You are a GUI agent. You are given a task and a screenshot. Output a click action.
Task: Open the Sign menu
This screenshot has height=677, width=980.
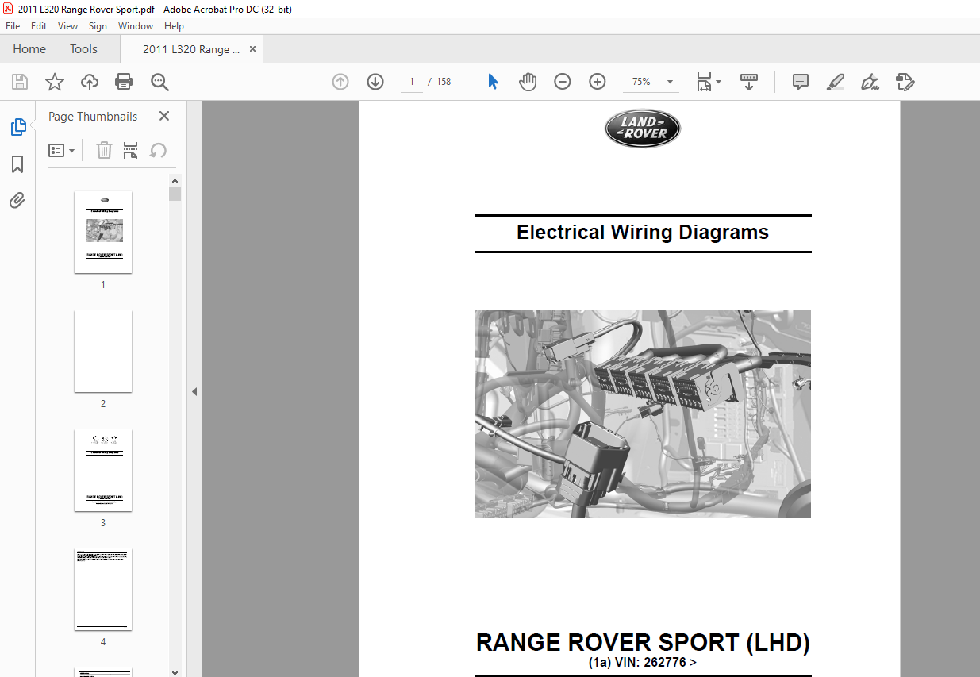[x=98, y=26]
